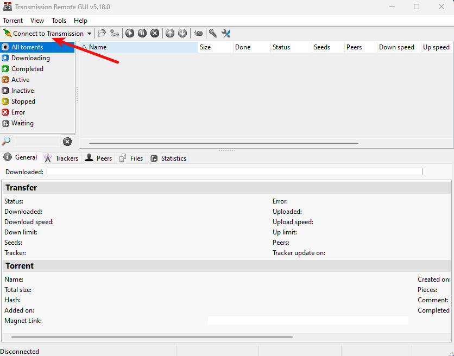
Task: Close the Transmission Remote GUI window
Action: 442,7
